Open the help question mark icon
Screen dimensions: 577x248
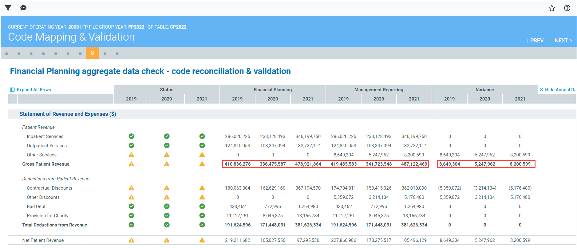[567, 8]
